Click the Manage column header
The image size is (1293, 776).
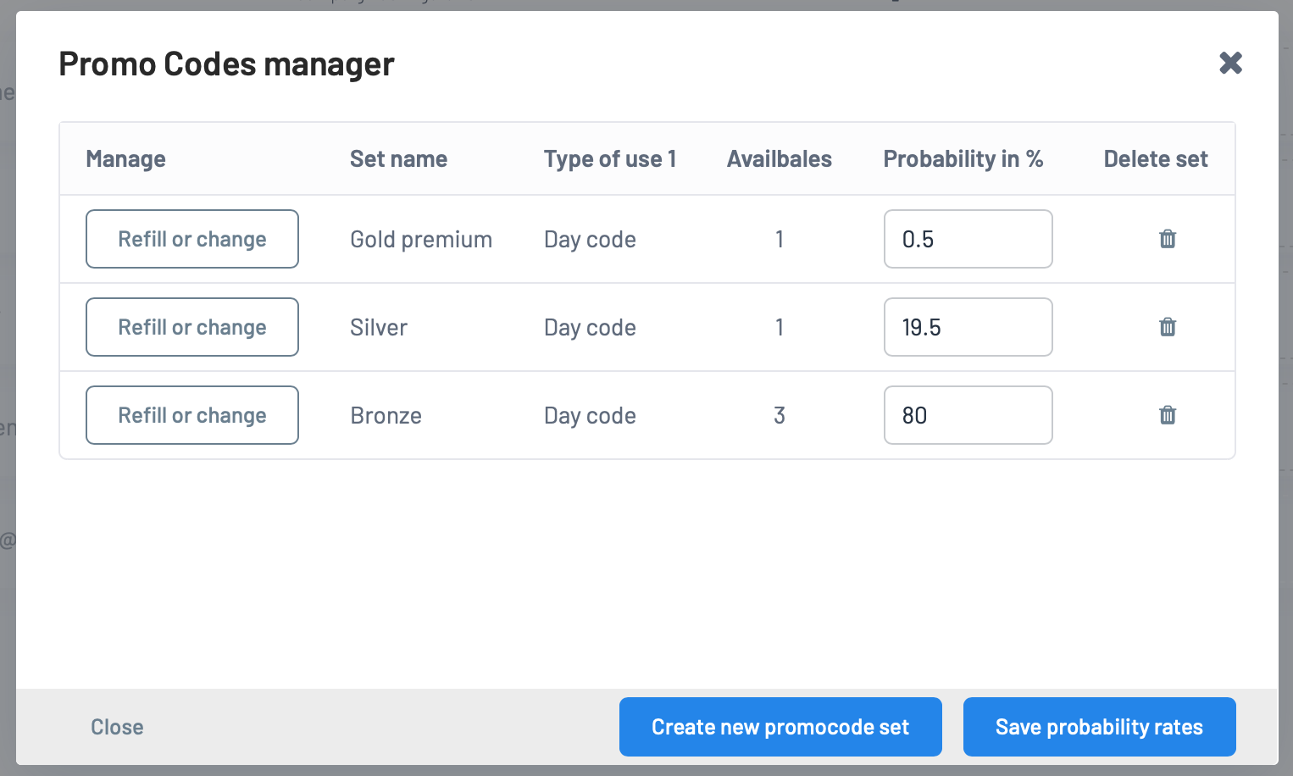(x=125, y=159)
